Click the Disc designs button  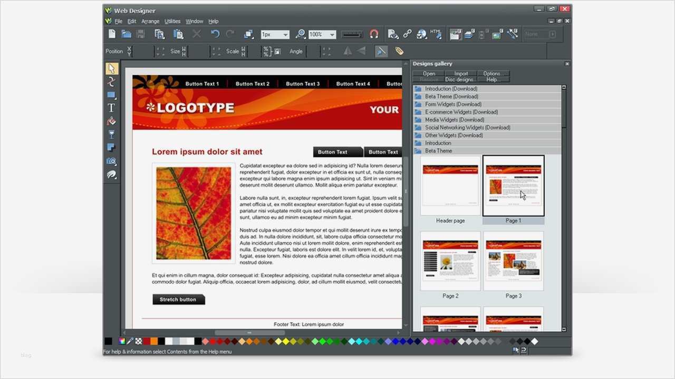[x=461, y=79]
